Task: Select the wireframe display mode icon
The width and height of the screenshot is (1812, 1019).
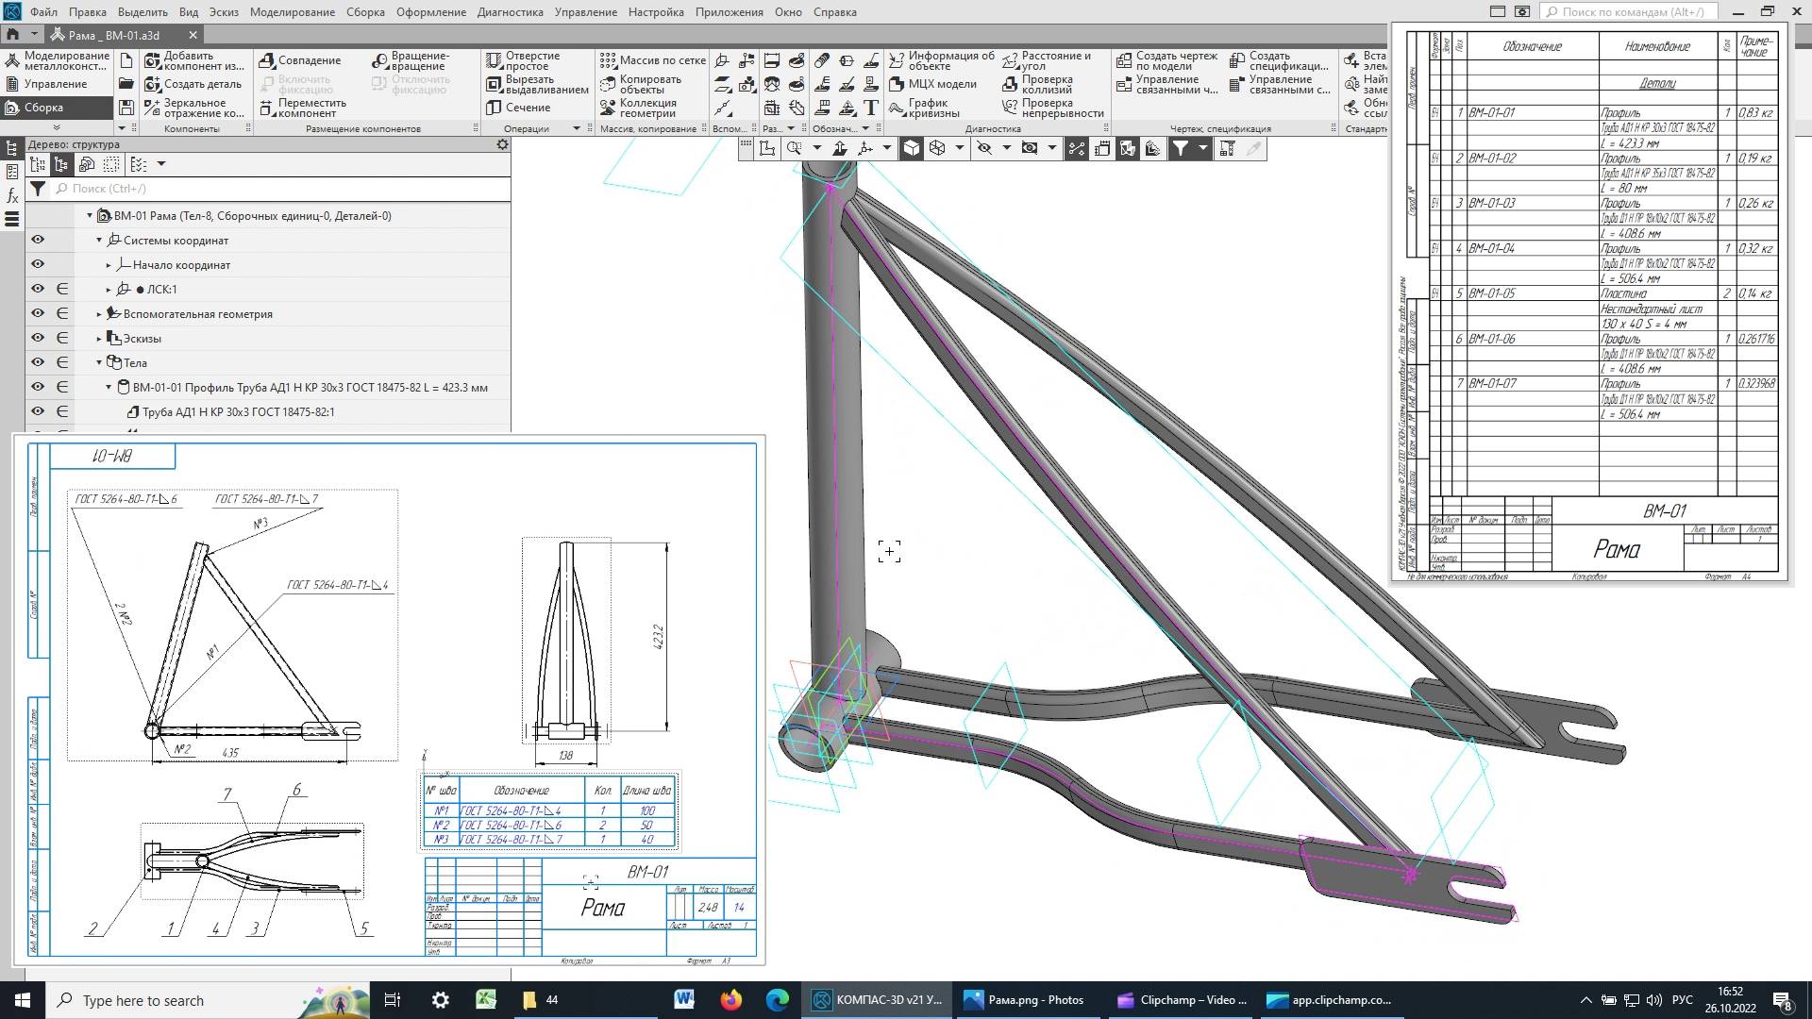Action: pyautogui.click(x=937, y=148)
